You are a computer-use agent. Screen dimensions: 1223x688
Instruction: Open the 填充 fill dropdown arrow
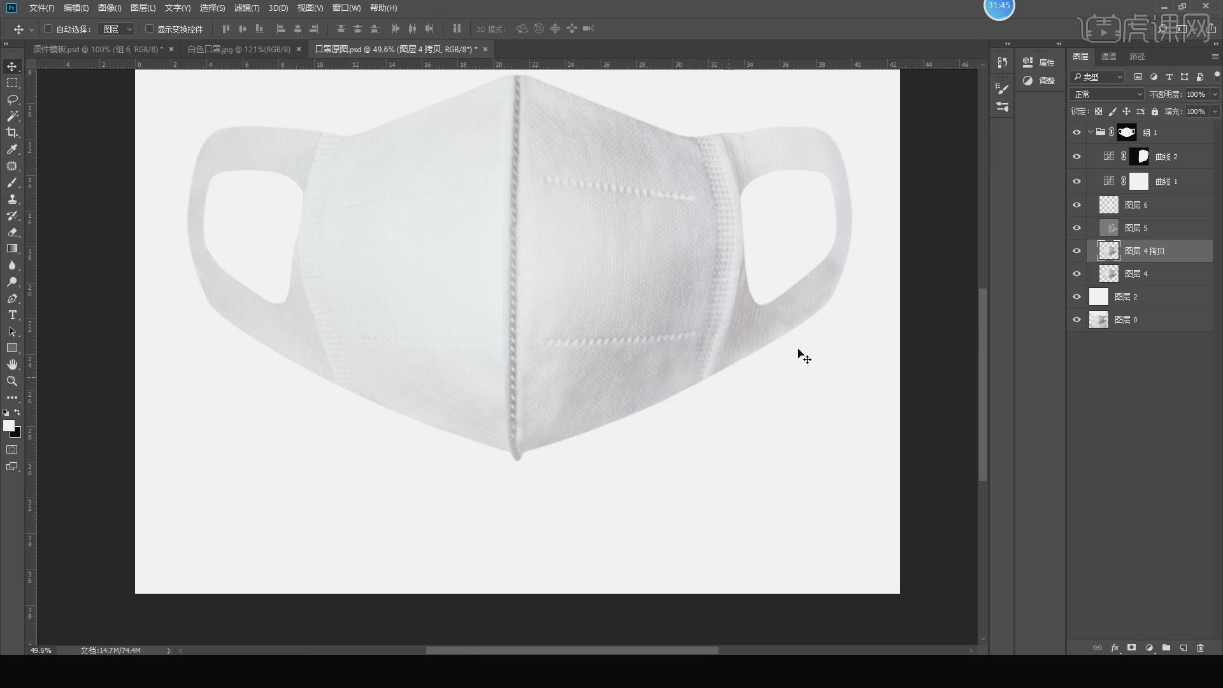pos(1215,111)
